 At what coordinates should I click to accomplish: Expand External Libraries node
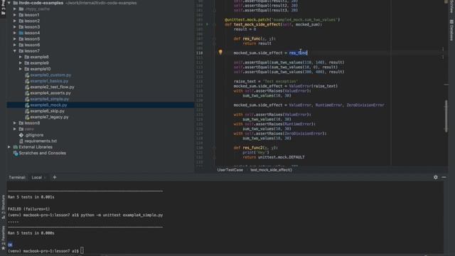point(9,147)
